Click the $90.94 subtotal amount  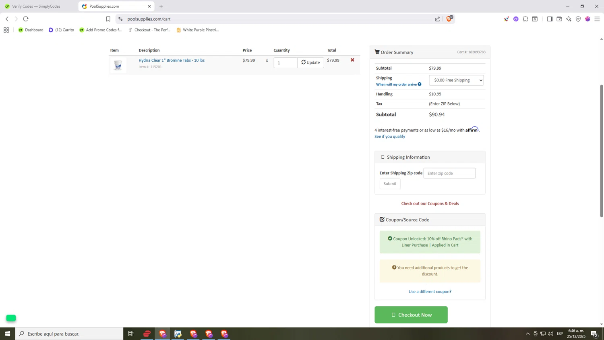pyautogui.click(x=437, y=114)
